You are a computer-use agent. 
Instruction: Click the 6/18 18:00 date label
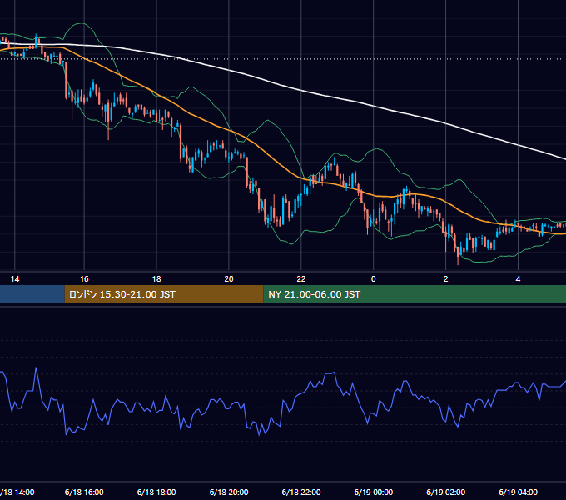tap(156, 492)
